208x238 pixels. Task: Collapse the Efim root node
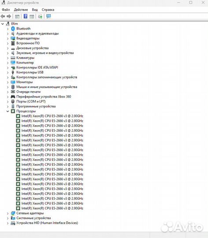point(3,24)
